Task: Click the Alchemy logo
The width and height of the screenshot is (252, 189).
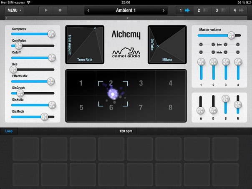Action: pos(126,35)
